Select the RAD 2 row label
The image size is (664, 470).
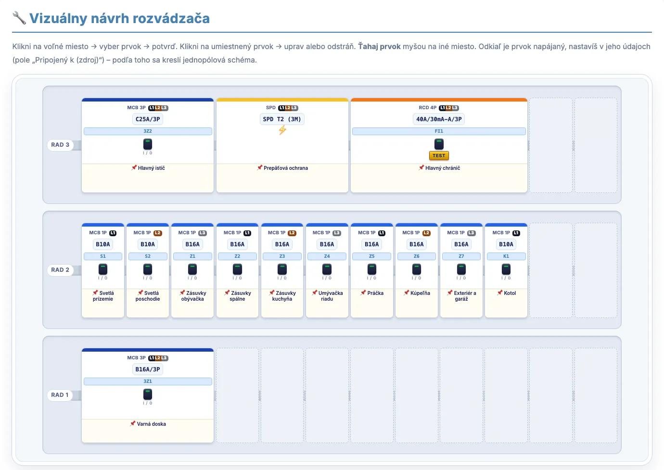tap(60, 270)
